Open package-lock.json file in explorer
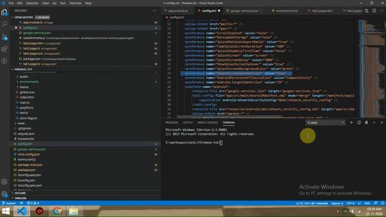 [30, 165]
